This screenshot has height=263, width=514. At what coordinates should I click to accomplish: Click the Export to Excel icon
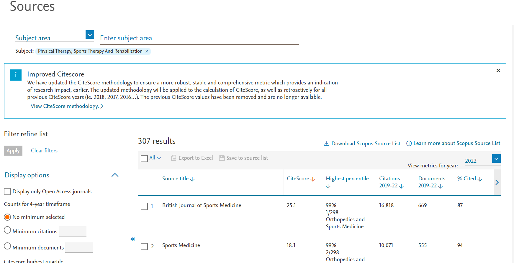click(174, 158)
